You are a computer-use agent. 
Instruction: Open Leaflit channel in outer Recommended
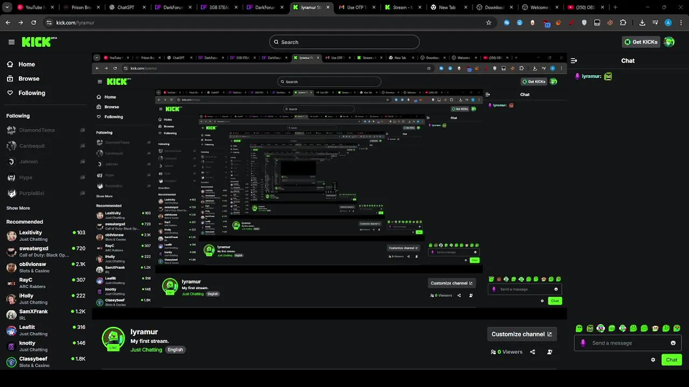point(46,330)
